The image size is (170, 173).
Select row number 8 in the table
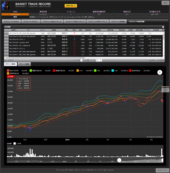pos(6,54)
